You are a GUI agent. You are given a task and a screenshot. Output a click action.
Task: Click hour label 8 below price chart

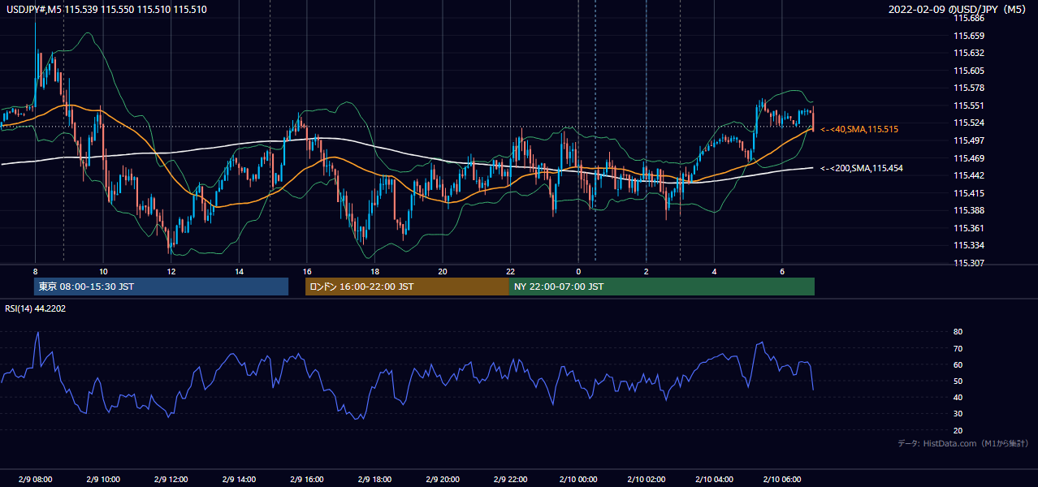(x=35, y=271)
